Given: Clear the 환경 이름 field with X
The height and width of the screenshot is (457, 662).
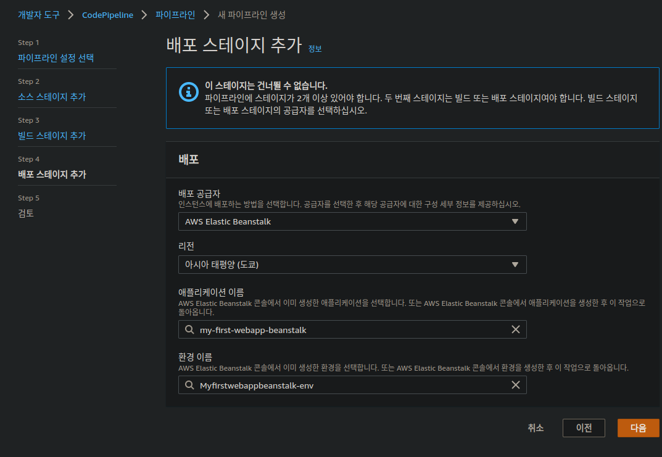Looking at the screenshot, I should 516,385.
